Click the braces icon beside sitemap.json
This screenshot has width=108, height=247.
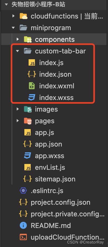tap(28, 179)
